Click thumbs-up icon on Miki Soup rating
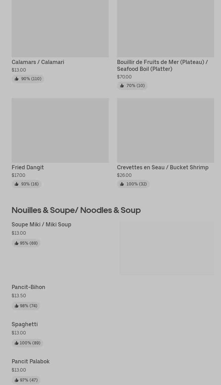This screenshot has width=221, height=385. 16,243
